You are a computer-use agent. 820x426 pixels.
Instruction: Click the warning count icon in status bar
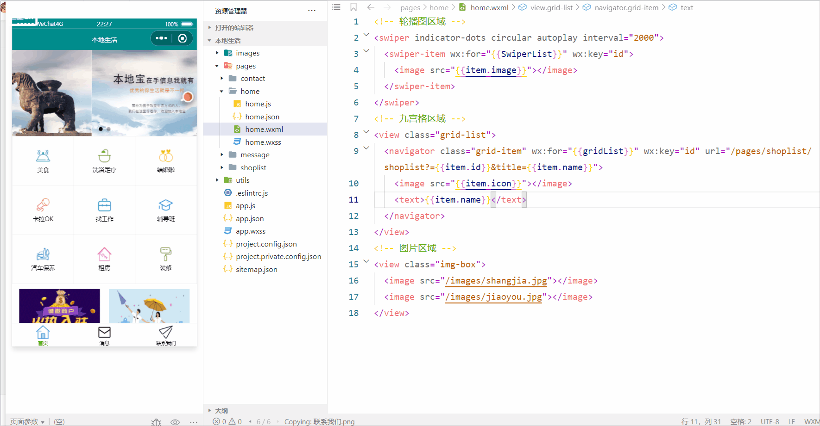pos(232,421)
